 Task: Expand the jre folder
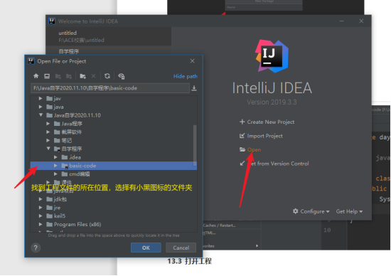(x=41, y=208)
